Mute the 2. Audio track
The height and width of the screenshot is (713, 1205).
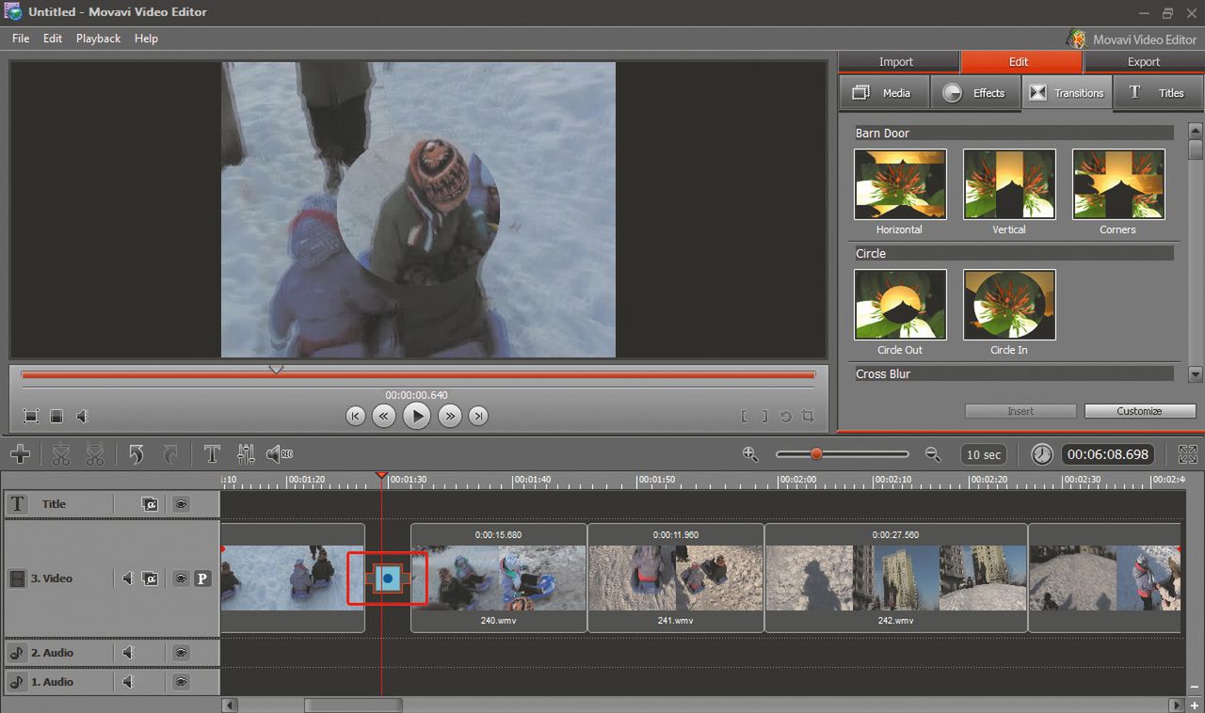coord(128,653)
